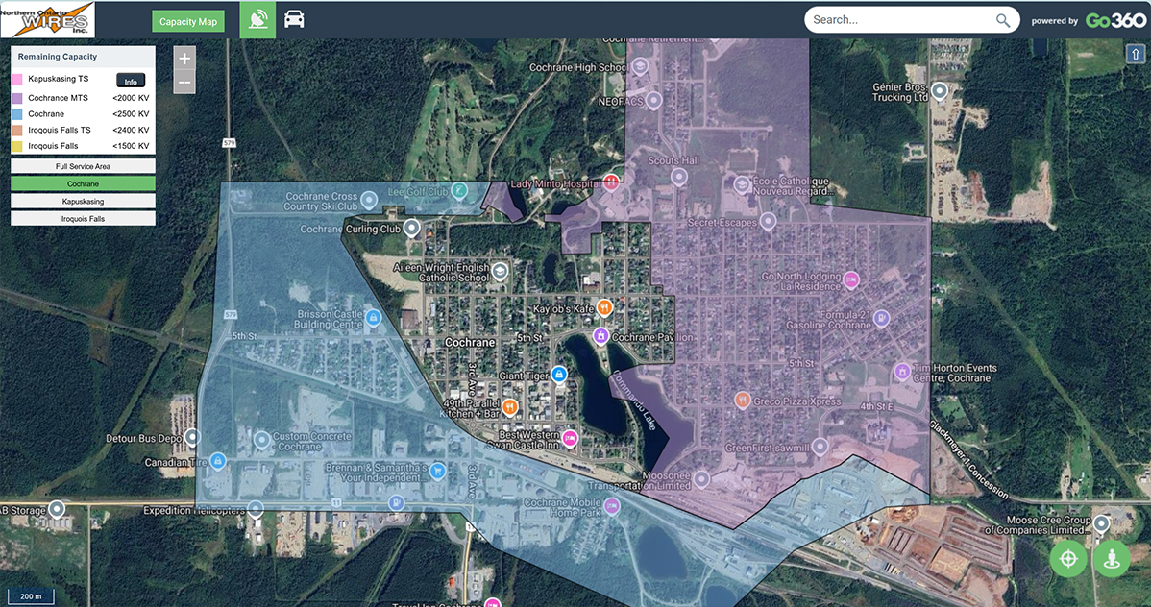Open street view with person icon
1151x607 pixels.
(1112, 558)
